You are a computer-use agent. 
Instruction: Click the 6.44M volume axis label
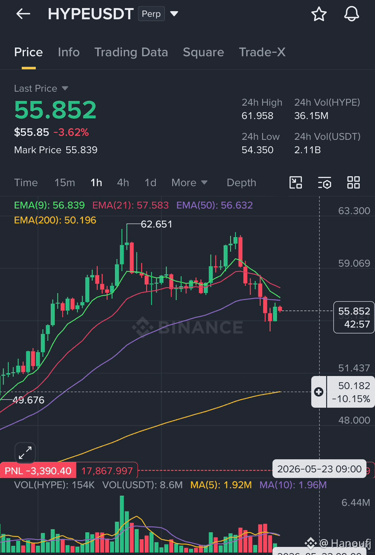click(356, 503)
